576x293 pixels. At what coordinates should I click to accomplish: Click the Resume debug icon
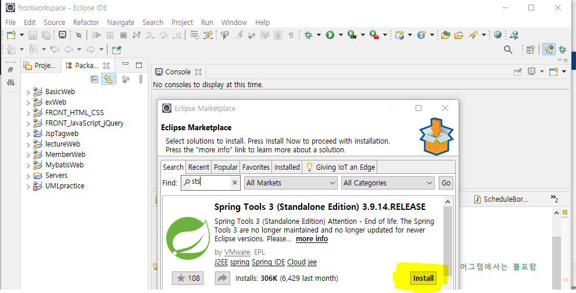(96, 35)
